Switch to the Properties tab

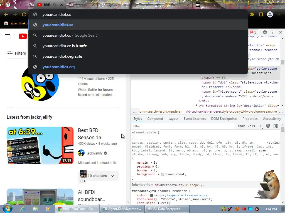[250, 119]
